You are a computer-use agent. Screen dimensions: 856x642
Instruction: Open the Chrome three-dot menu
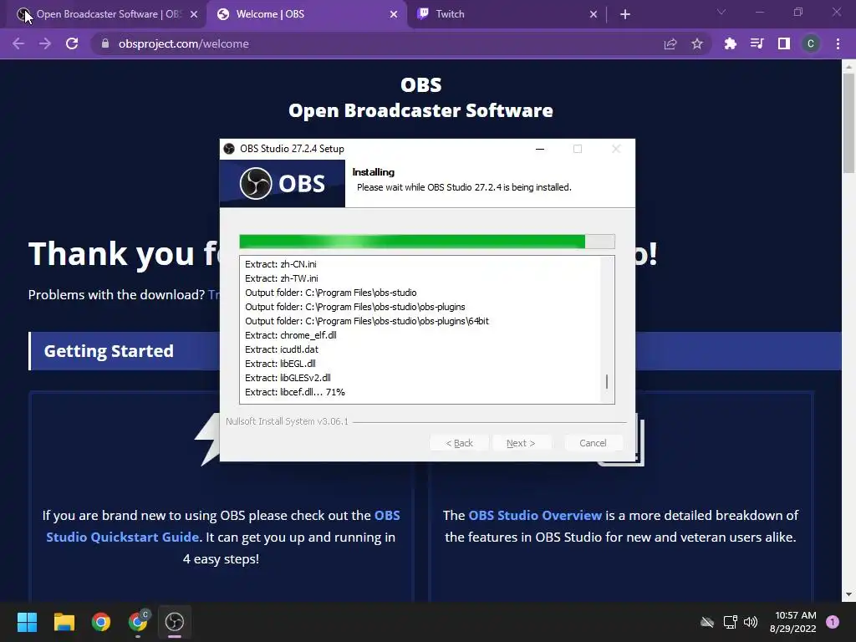[838, 43]
